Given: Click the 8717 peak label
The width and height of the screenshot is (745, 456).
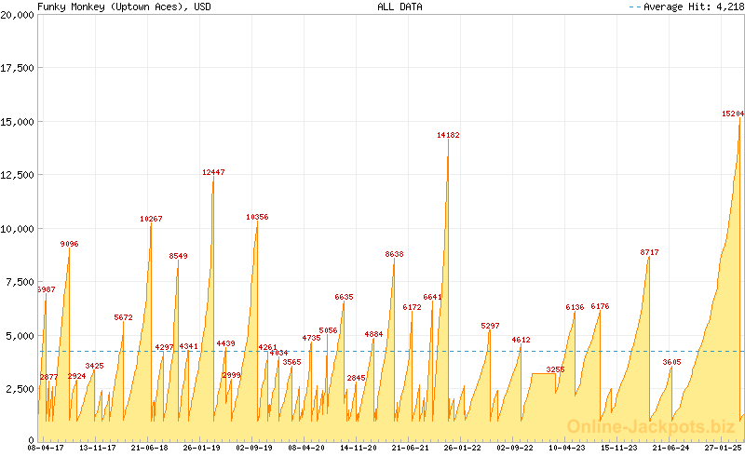Looking at the screenshot, I should (649, 252).
